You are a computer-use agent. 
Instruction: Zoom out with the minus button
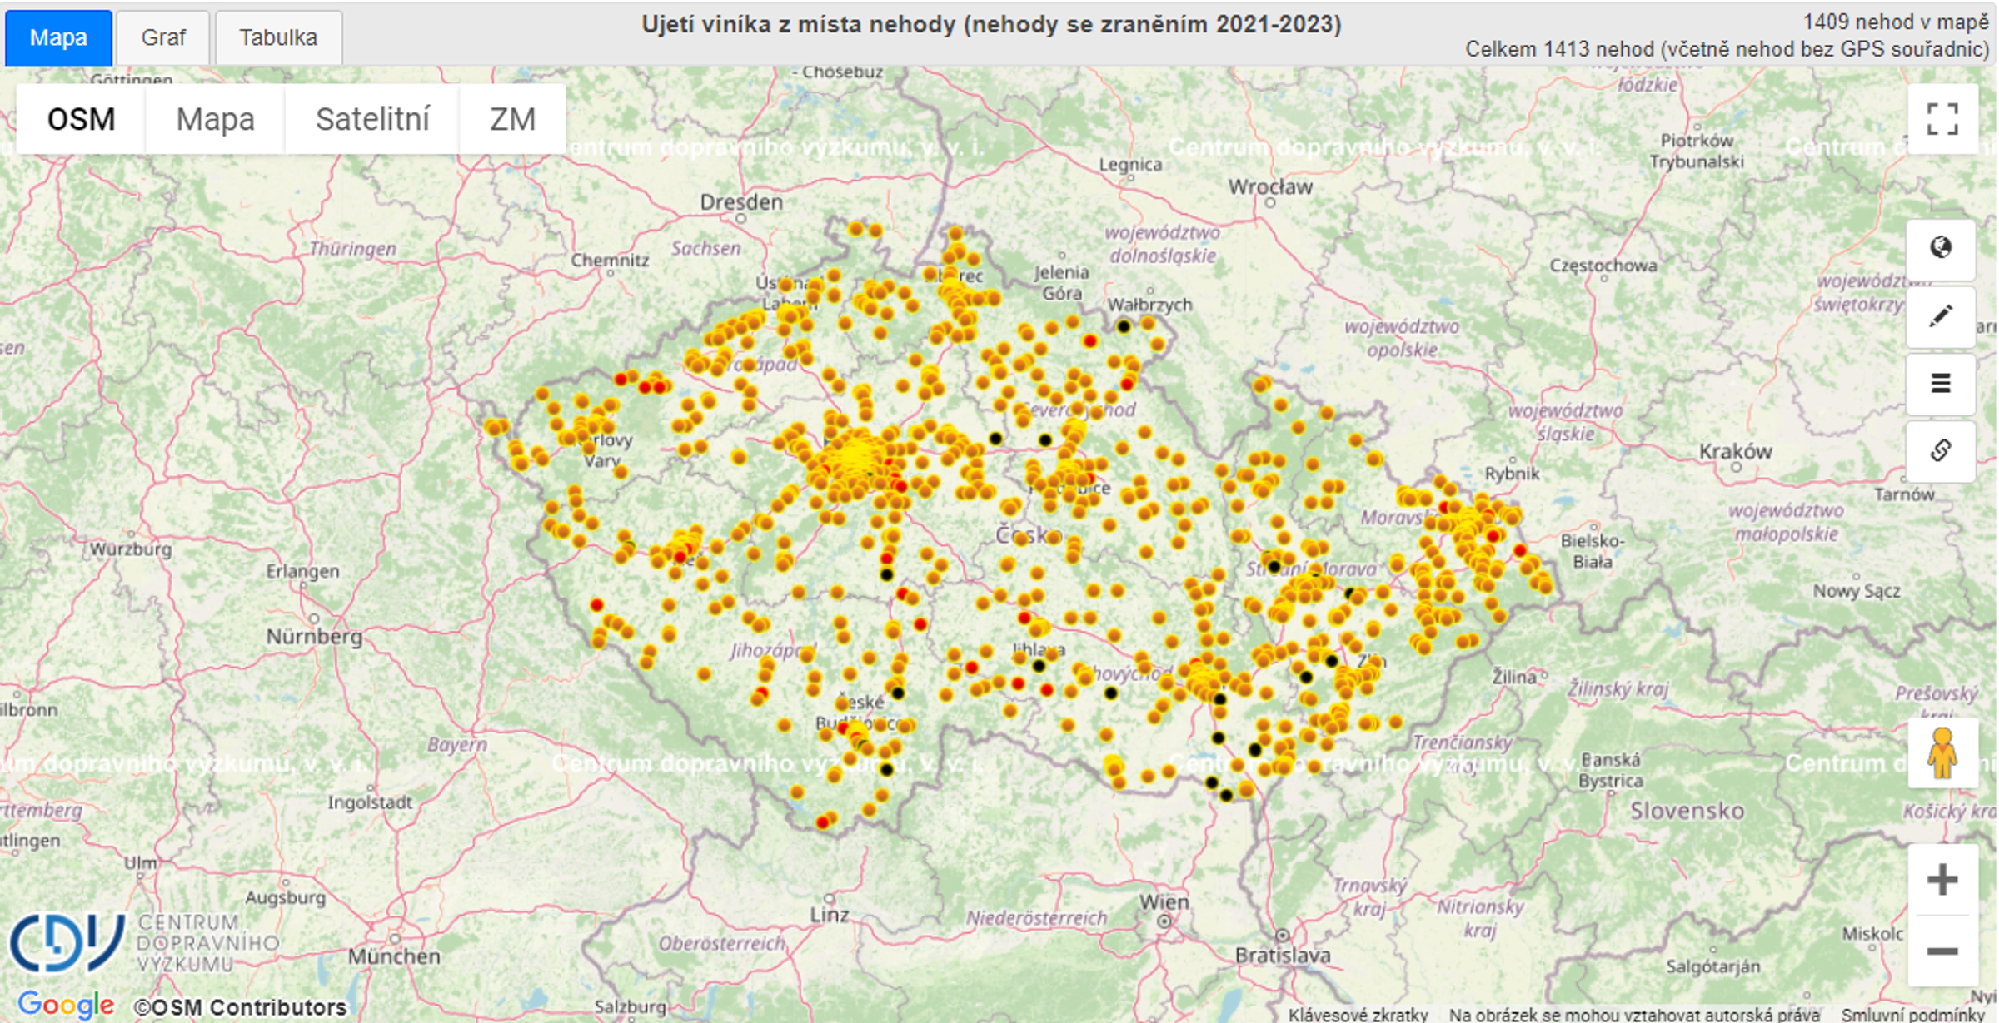pyautogui.click(x=1942, y=951)
